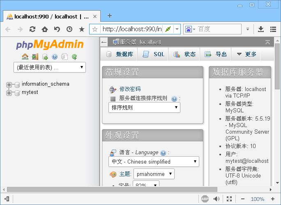Open downloads with download arrow icon

click(x=261, y=29)
